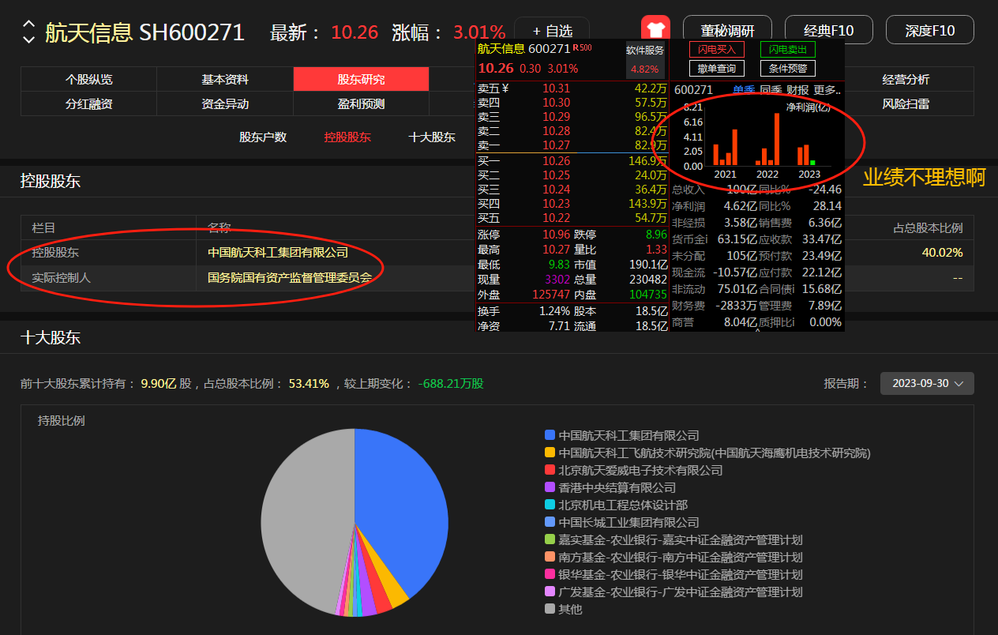
Task: Select the 股东研究 tab
Action: (x=361, y=80)
